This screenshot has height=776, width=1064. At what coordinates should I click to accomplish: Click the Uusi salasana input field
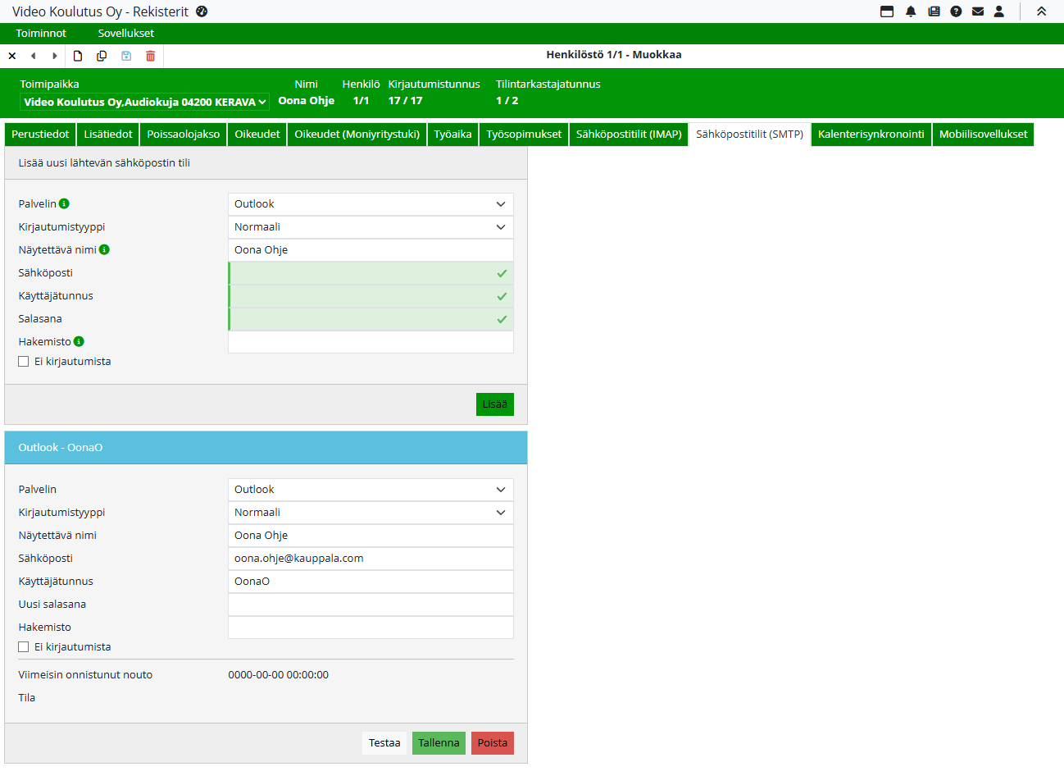point(371,605)
